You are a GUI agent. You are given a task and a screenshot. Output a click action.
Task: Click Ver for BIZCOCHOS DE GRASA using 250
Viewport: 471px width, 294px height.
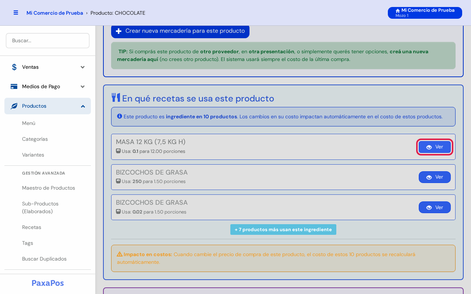(435, 177)
